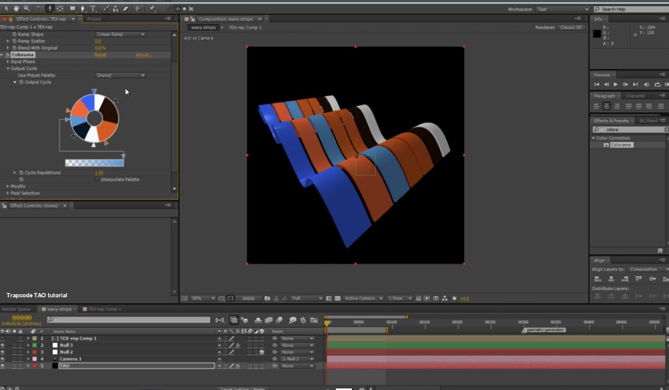Click the Colorama About link
This screenshot has height=390, width=669.
pyautogui.click(x=143, y=55)
